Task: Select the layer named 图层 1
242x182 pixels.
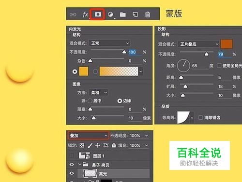Action: [99, 156]
